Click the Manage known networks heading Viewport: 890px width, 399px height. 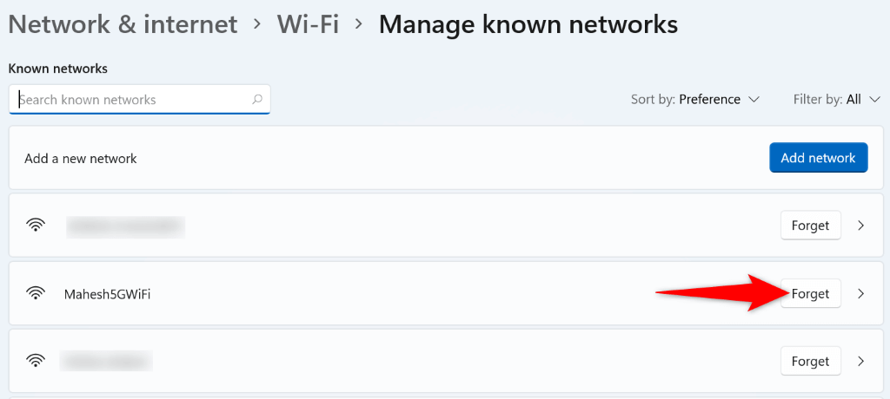tap(528, 24)
